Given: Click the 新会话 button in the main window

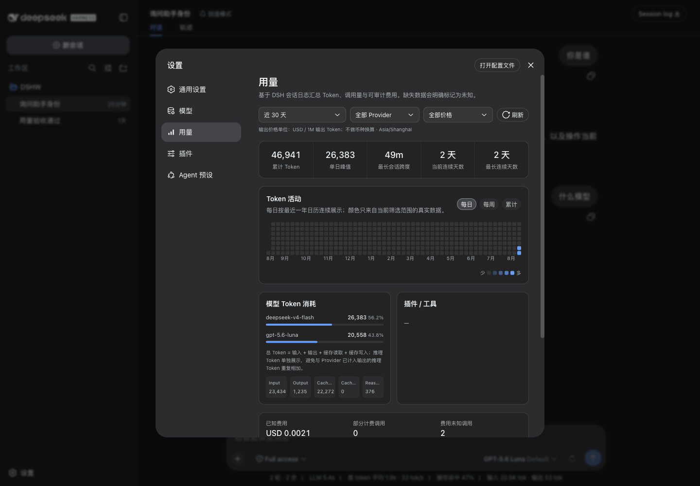Looking at the screenshot, I should [x=68, y=45].
